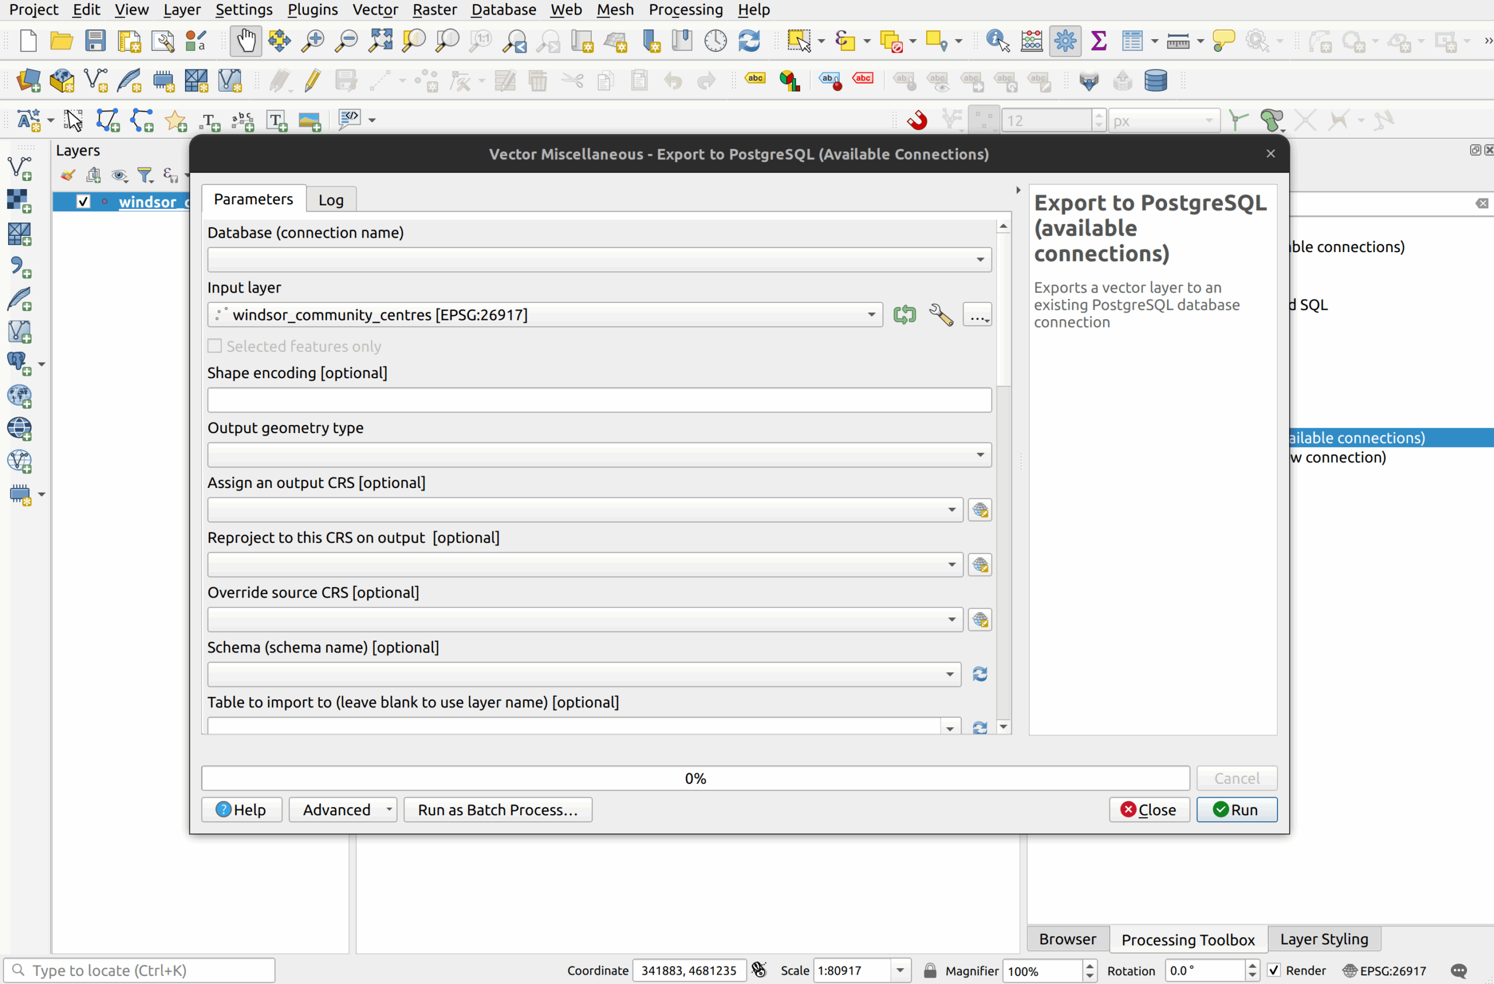Open the Database connection name dropdown
The image size is (1494, 984).
[979, 259]
